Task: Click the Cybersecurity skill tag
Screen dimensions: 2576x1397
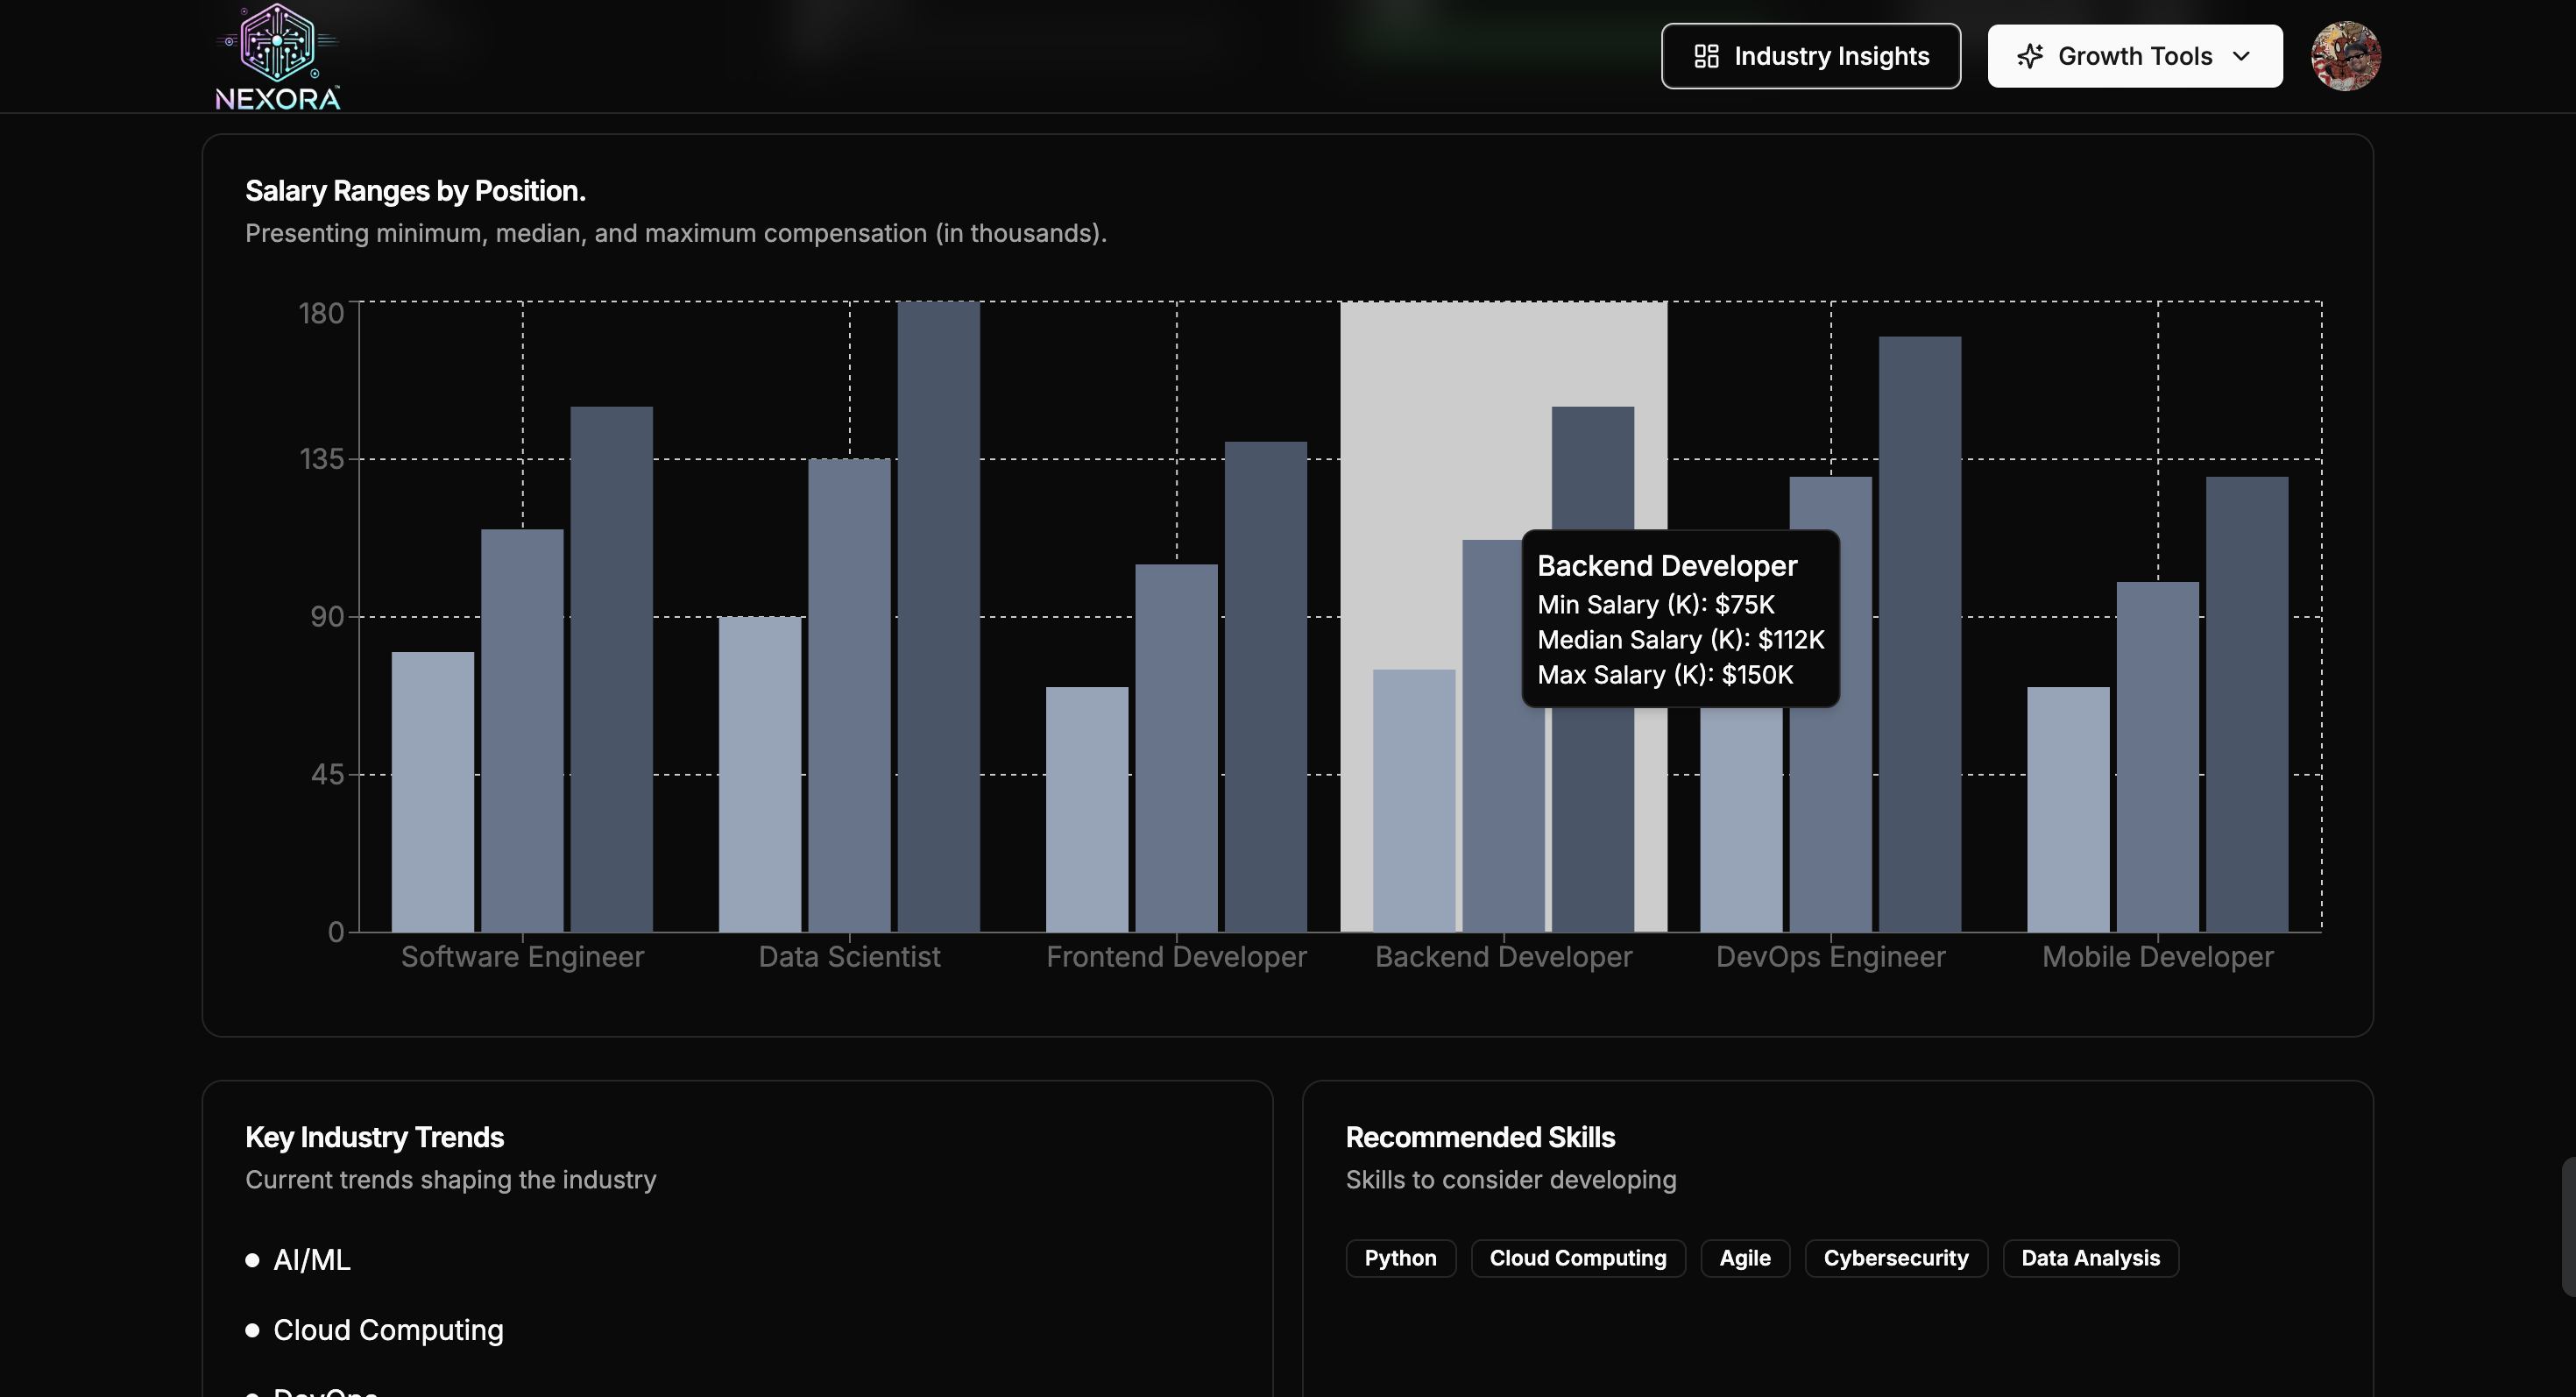Action: pyautogui.click(x=1895, y=1258)
